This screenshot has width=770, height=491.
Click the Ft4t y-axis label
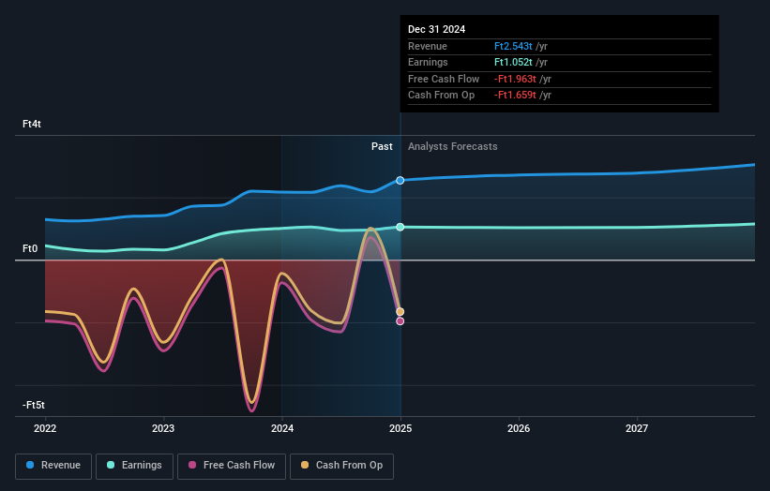click(x=32, y=124)
